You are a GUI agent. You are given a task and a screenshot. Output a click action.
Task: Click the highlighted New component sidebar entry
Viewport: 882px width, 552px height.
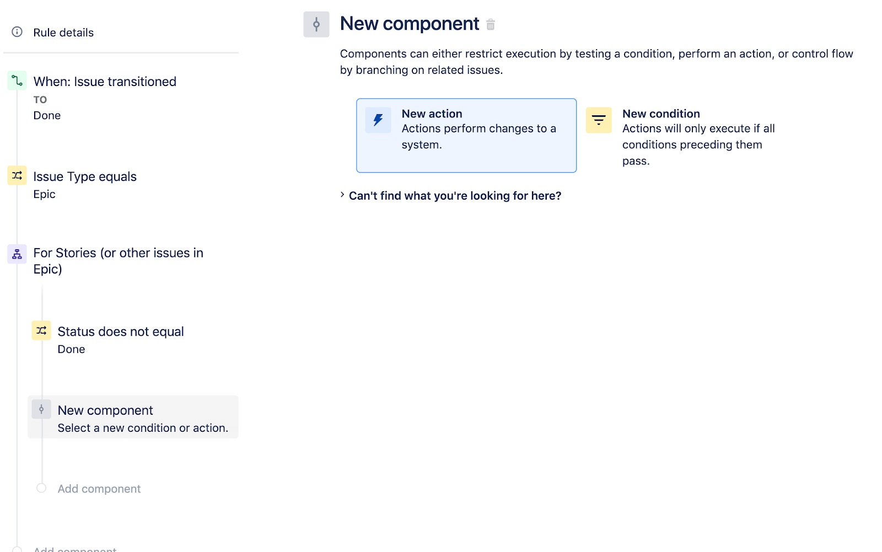click(x=132, y=417)
